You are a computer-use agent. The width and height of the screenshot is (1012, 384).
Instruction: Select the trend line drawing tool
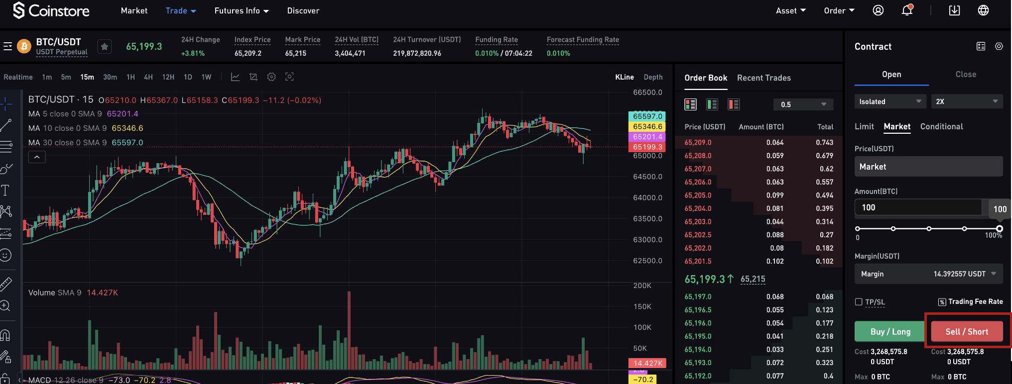tap(6, 125)
